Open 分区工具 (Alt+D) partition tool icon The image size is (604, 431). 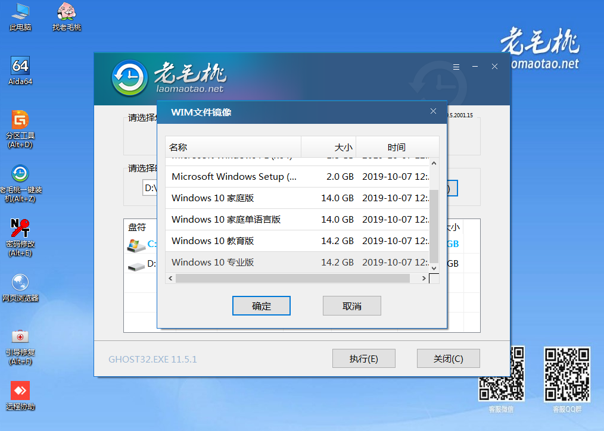pyautogui.click(x=20, y=129)
